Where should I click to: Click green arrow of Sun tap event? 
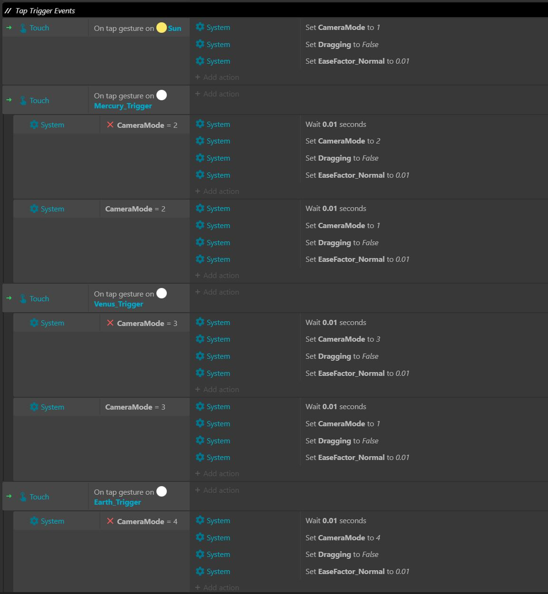[x=9, y=28]
